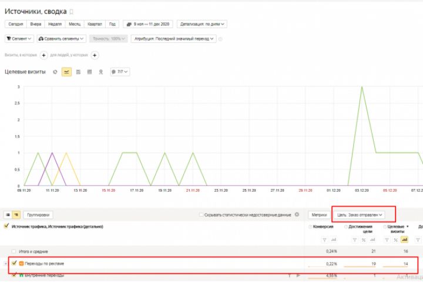This screenshot has width=423, height=282.
Task: Click Конверсия value 0,22%
Action: (331, 264)
